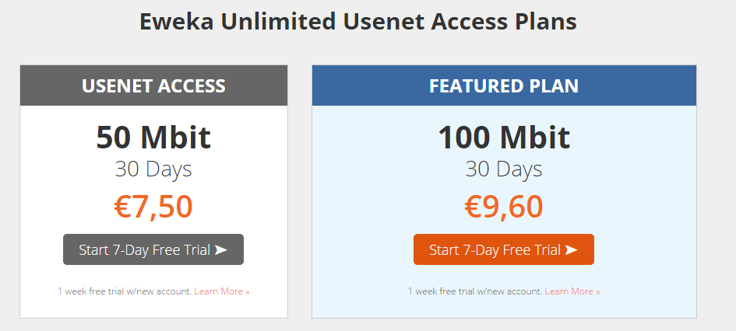The height and width of the screenshot is (331, 736).
Task: Click the double chevron after left Learn More
Action: pyautogui.click(x=247, y=291)
